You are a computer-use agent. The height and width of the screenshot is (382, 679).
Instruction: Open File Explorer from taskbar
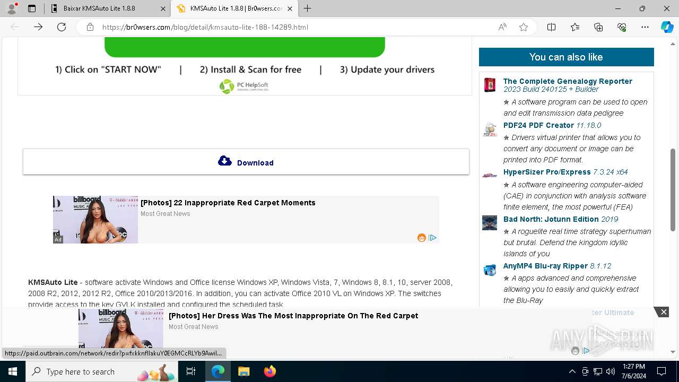pyautogui.click(x=243, y=371)
